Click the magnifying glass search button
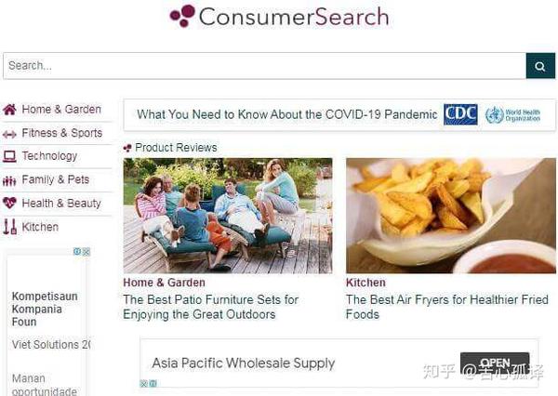Screen dimensions: 558x396 [540, 66]
